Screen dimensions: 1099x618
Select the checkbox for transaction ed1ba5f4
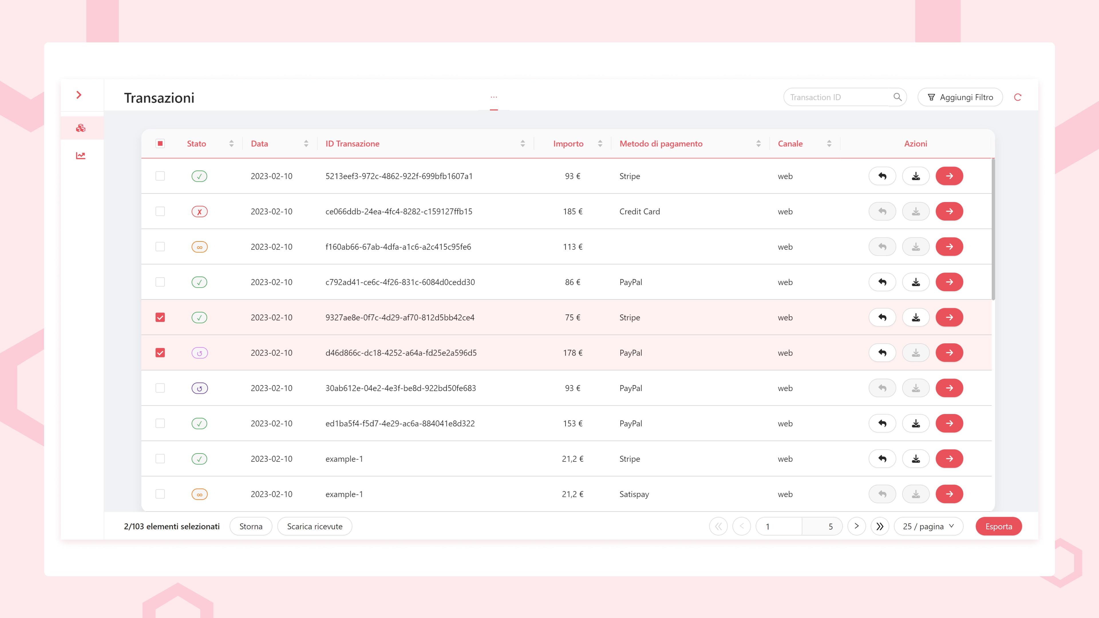coord(160,423)
